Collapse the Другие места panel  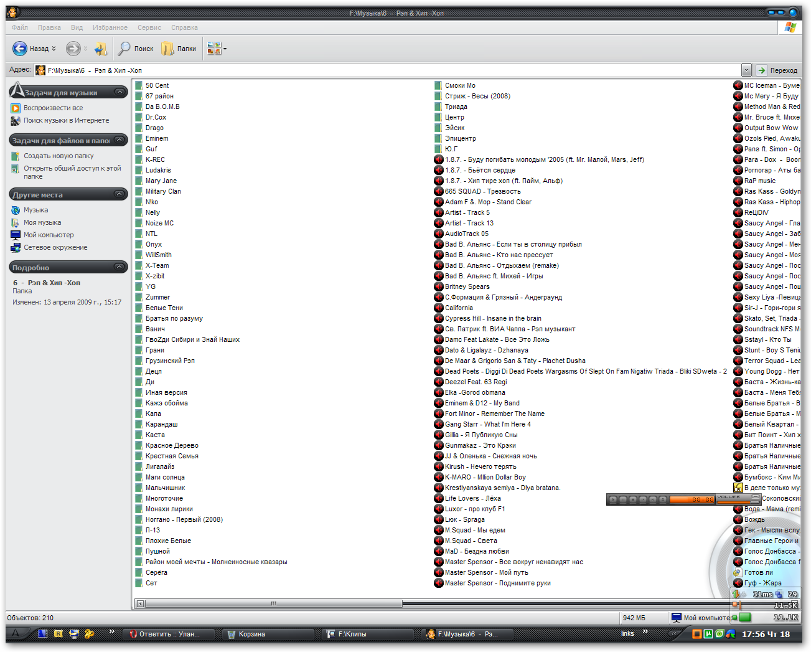[120, 195]
